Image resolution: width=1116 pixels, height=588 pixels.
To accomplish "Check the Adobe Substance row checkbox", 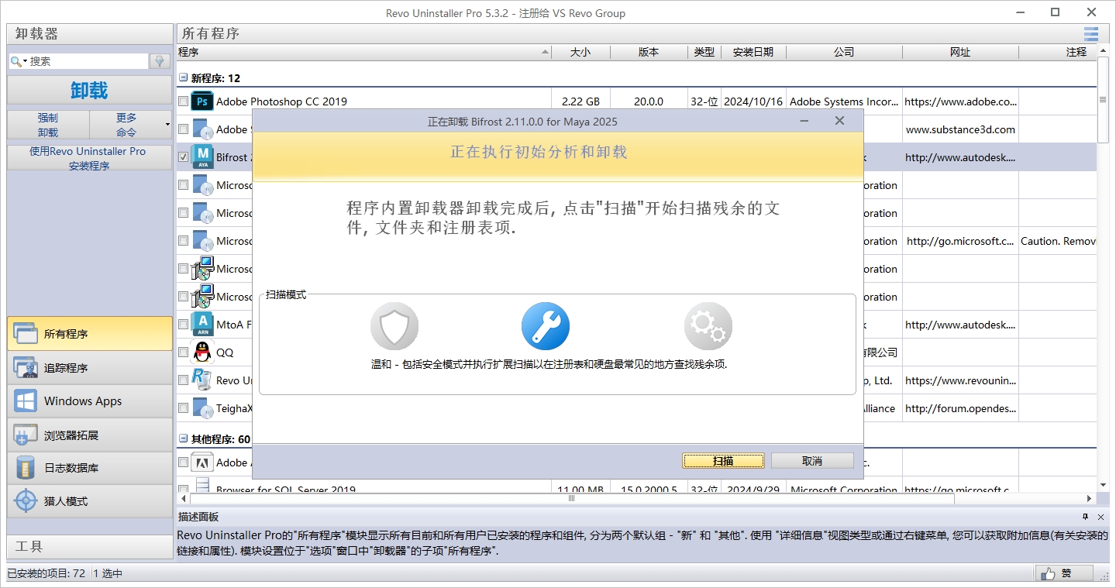I will (x=183, y=129).
